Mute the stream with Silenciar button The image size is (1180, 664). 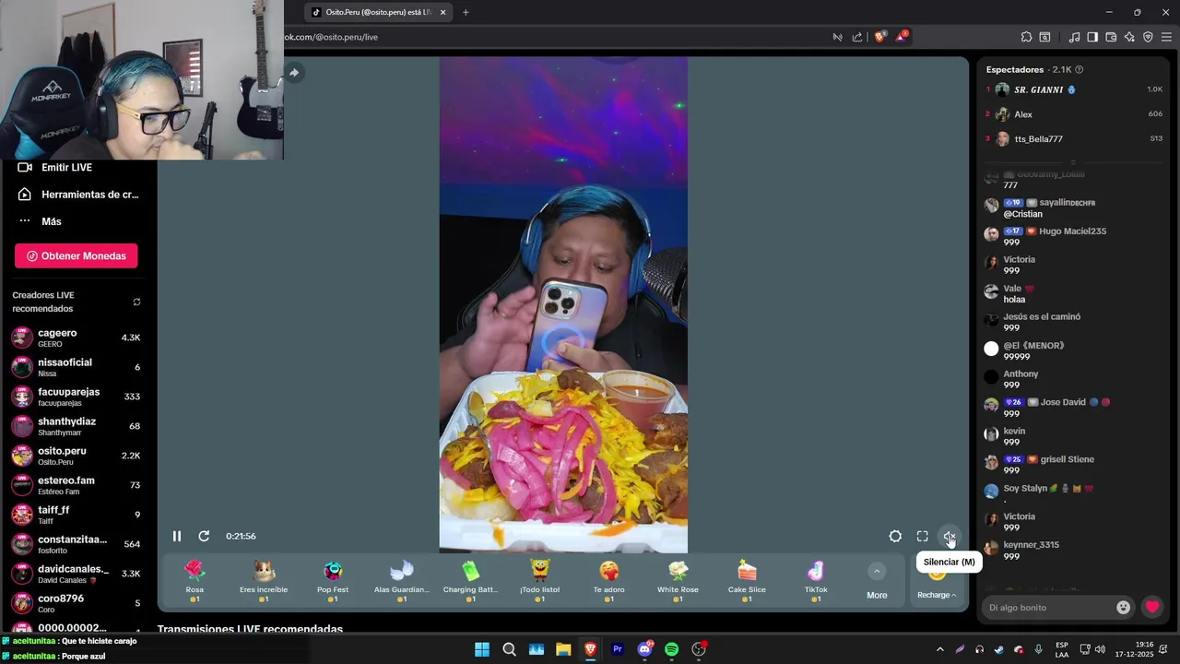pyautogui.click(x=950, y=536)
